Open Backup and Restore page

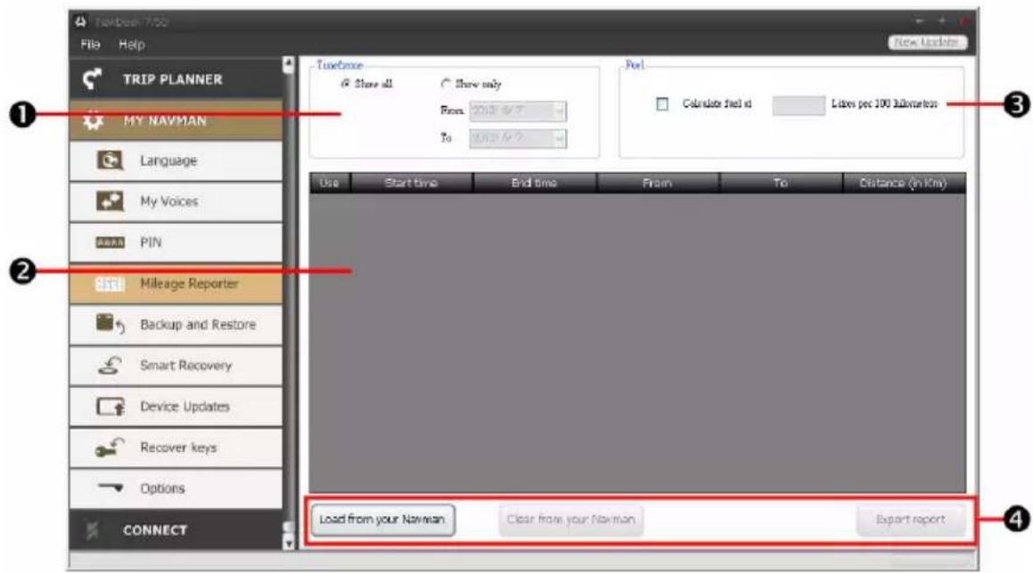[x=176, y=324]
